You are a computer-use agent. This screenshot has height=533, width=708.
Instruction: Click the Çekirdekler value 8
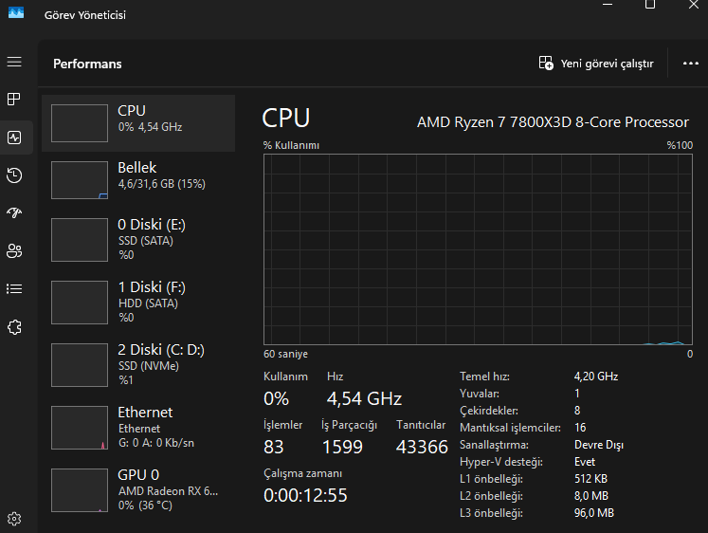pos(577,410)
